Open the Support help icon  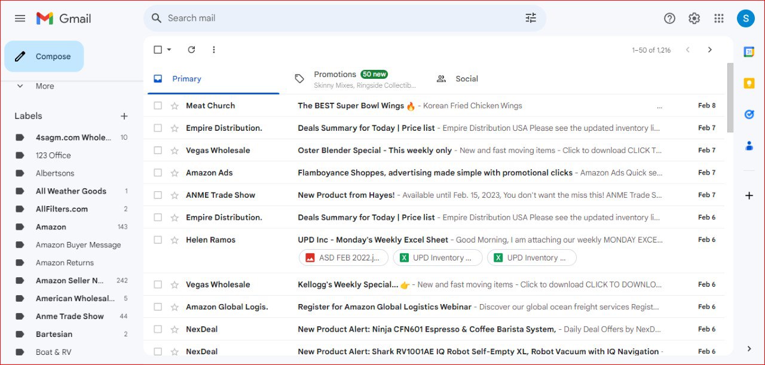[x=669, y=19]
